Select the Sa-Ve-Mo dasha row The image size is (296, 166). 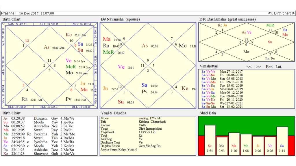(x=222, y=79)
